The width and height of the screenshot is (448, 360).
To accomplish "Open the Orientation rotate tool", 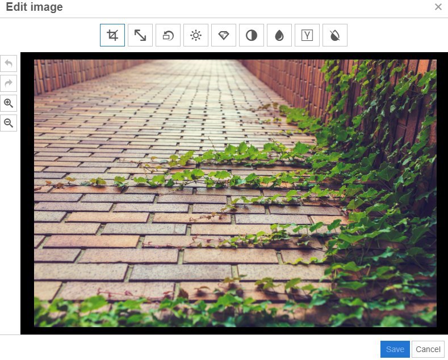I will [168, 35].
